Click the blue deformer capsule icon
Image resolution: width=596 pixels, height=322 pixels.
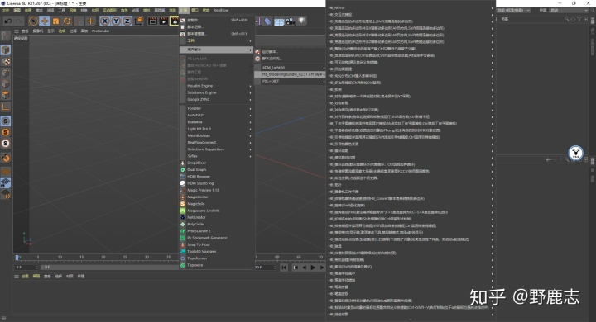click(x=267, y=21)
